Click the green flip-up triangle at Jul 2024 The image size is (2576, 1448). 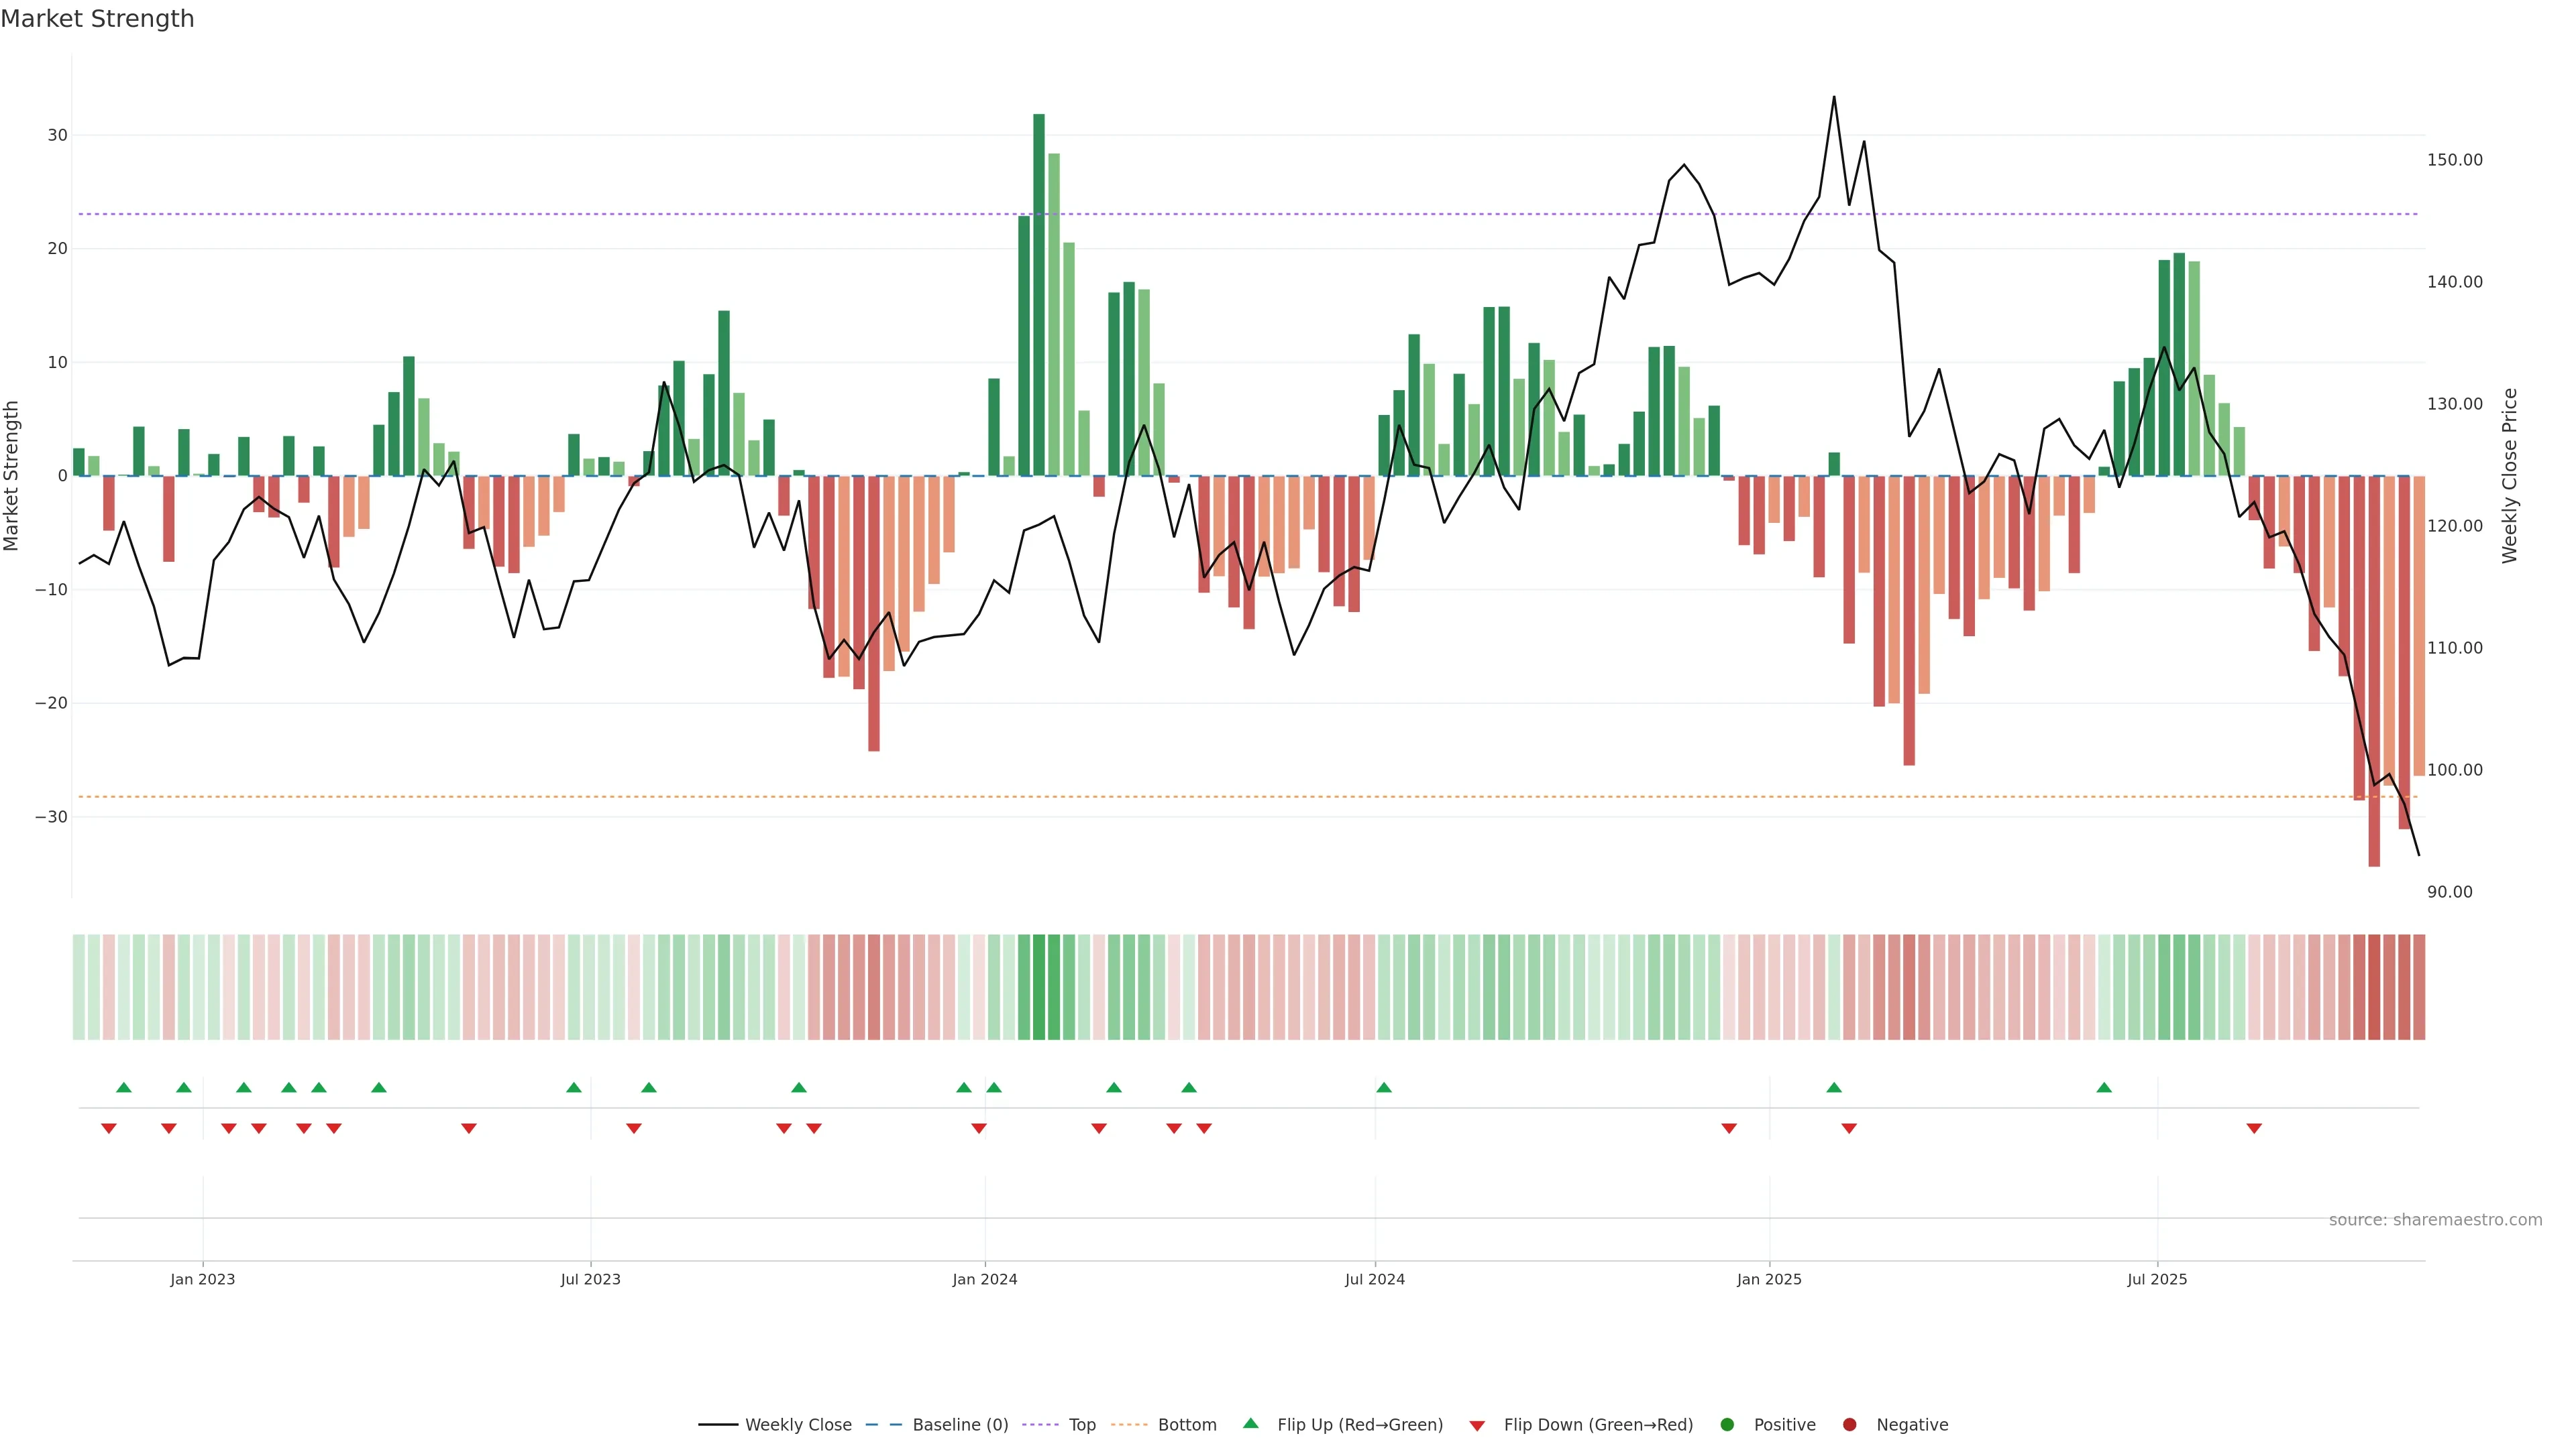point(1384,1087)
